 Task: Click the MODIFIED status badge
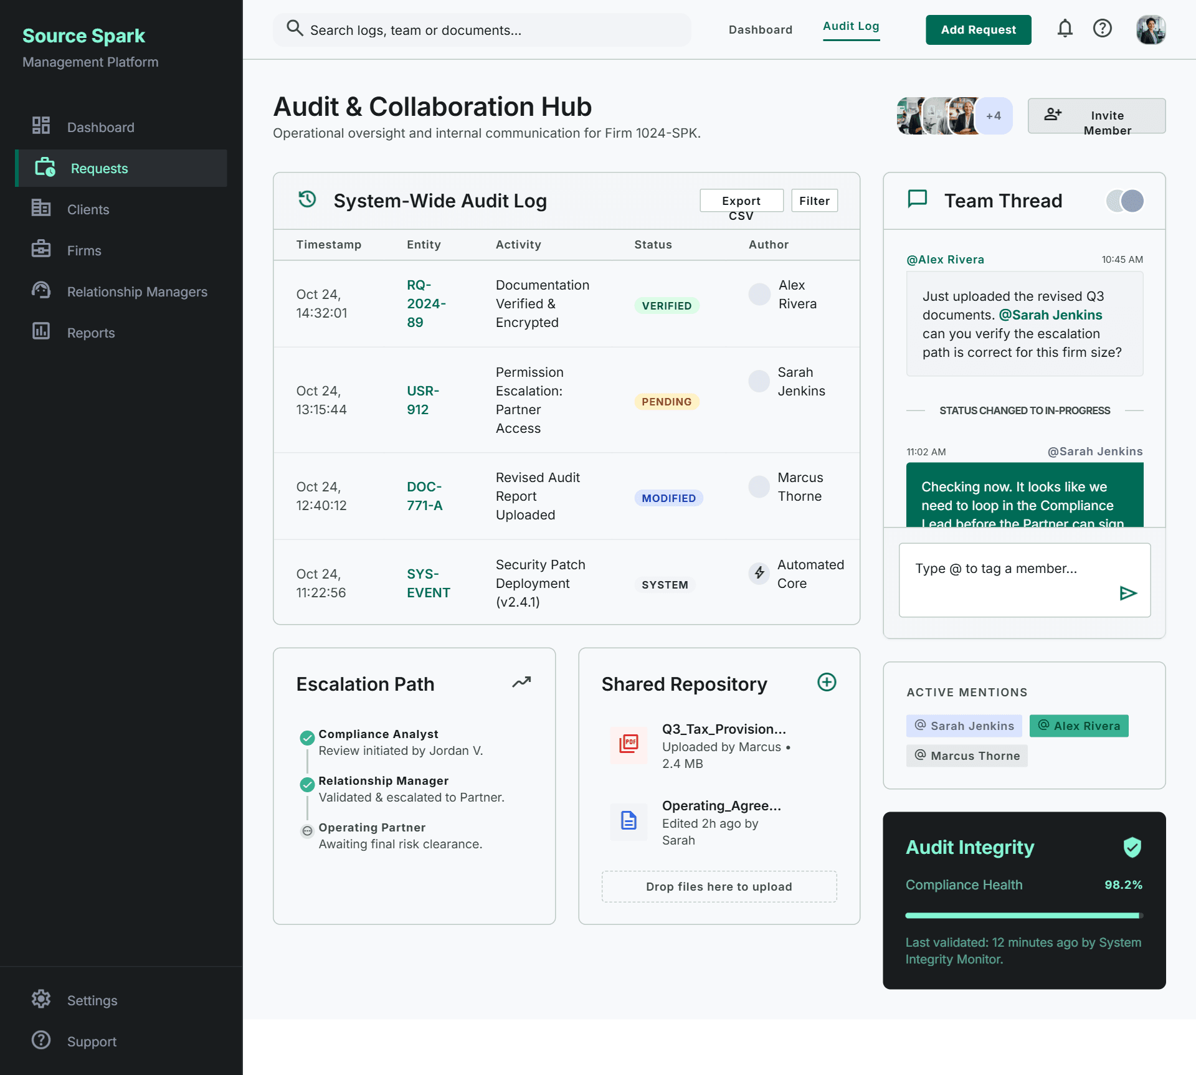pyautogui.click(x=668, y=498)
